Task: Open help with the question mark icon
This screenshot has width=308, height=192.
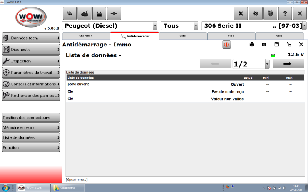Action: tap(285, 13)
